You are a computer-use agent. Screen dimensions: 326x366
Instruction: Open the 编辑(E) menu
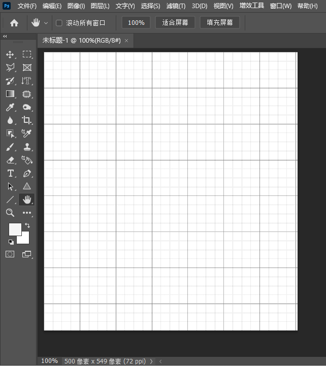pyautogui.click(x=52, y=6)
